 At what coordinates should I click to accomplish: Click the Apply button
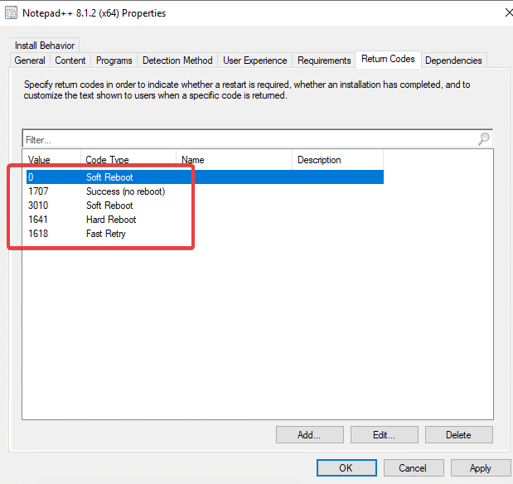(480, 467)
